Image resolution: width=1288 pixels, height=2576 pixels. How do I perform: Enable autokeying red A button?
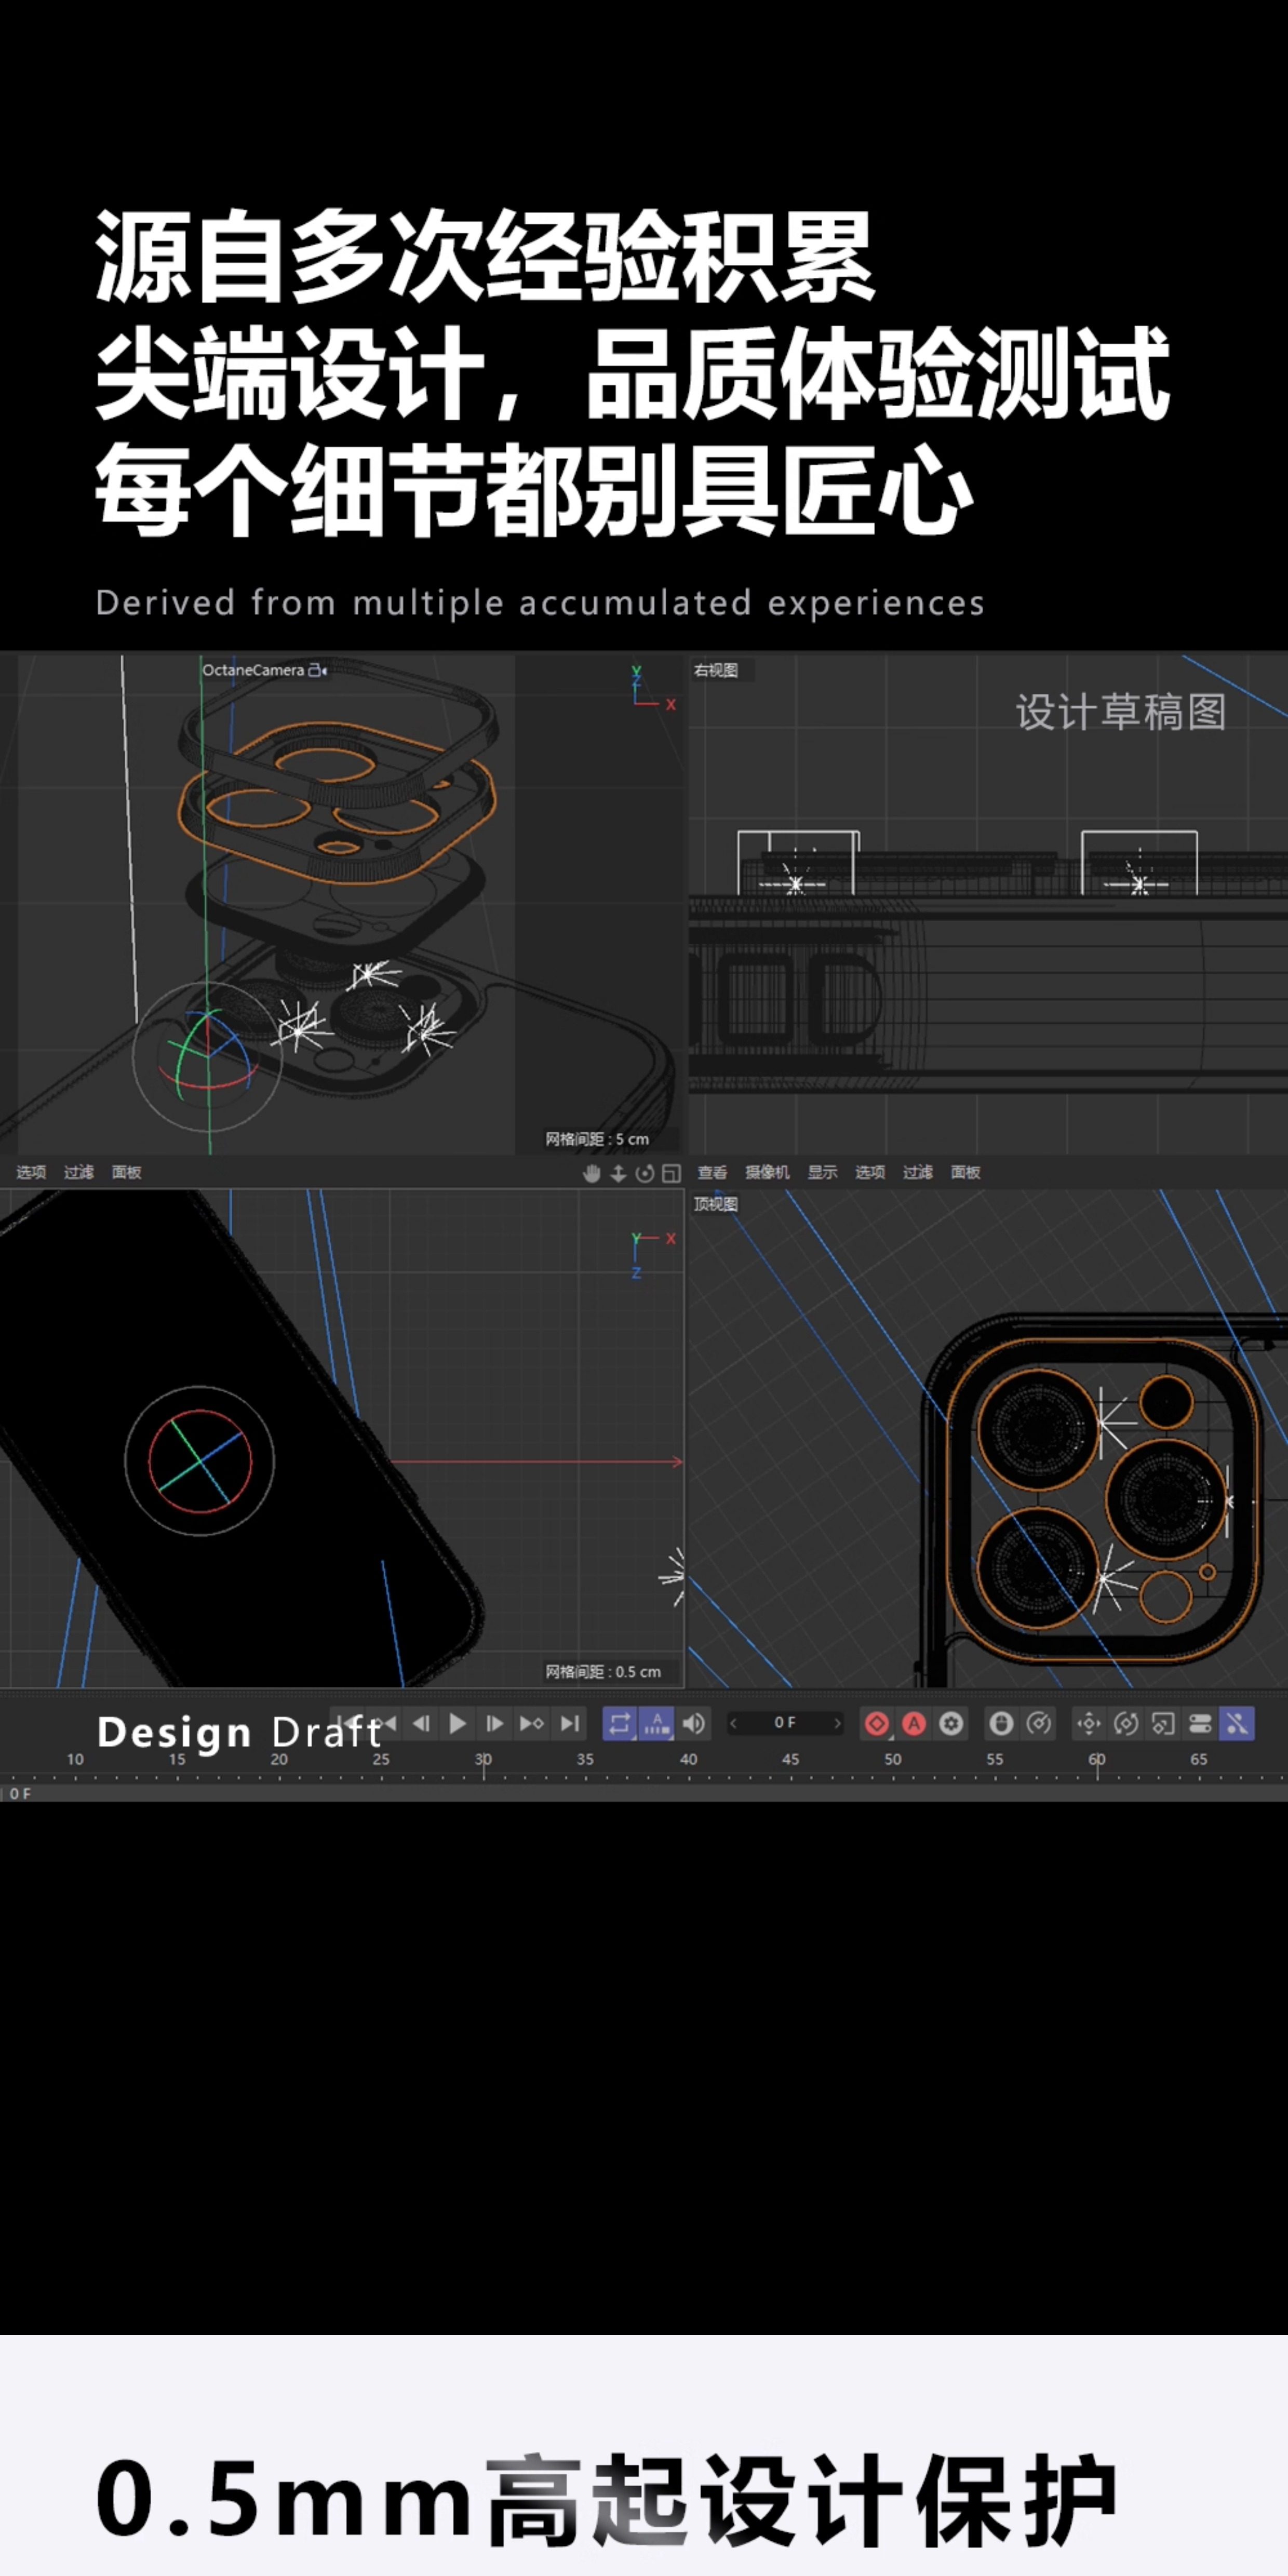tap(914, 1723)
